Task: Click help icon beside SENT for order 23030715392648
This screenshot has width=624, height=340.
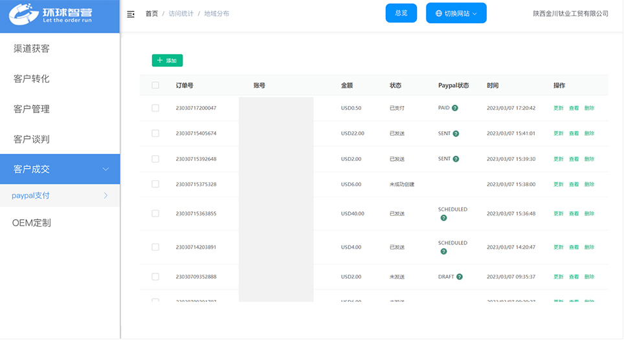Action: coord(456,158)
